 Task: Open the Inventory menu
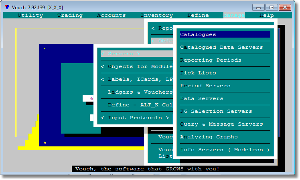157,15
